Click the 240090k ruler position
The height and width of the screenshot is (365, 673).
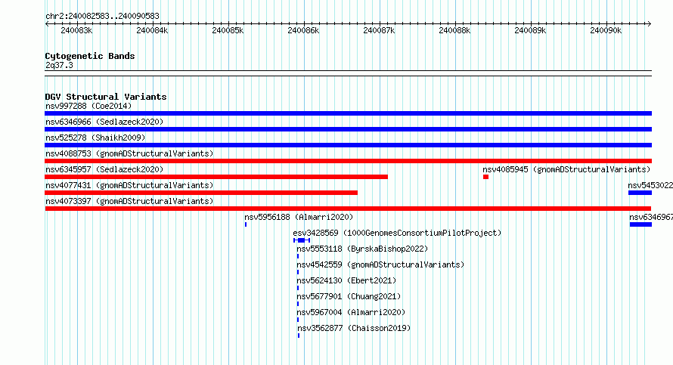[606, 30]
